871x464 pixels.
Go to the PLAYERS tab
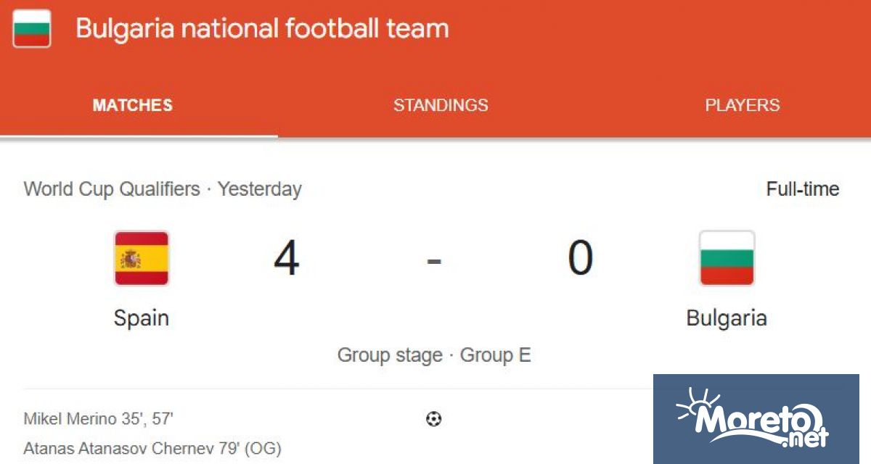742,105
